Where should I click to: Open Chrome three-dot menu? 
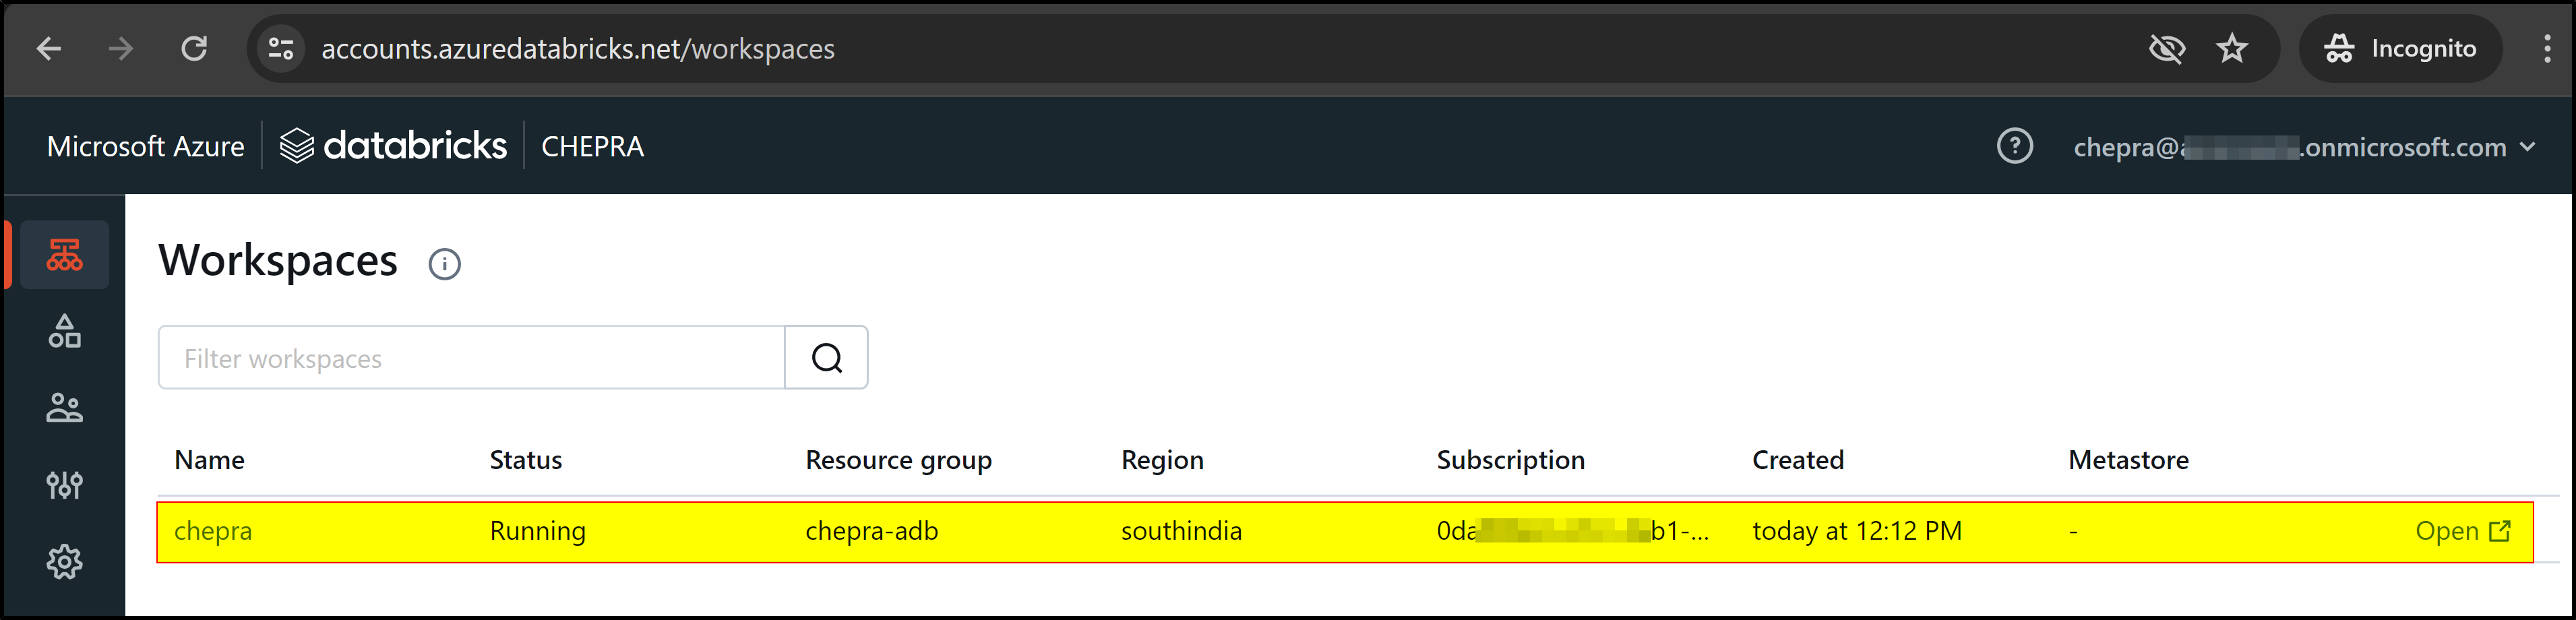pyautogui.click(x=2546, y=48)
